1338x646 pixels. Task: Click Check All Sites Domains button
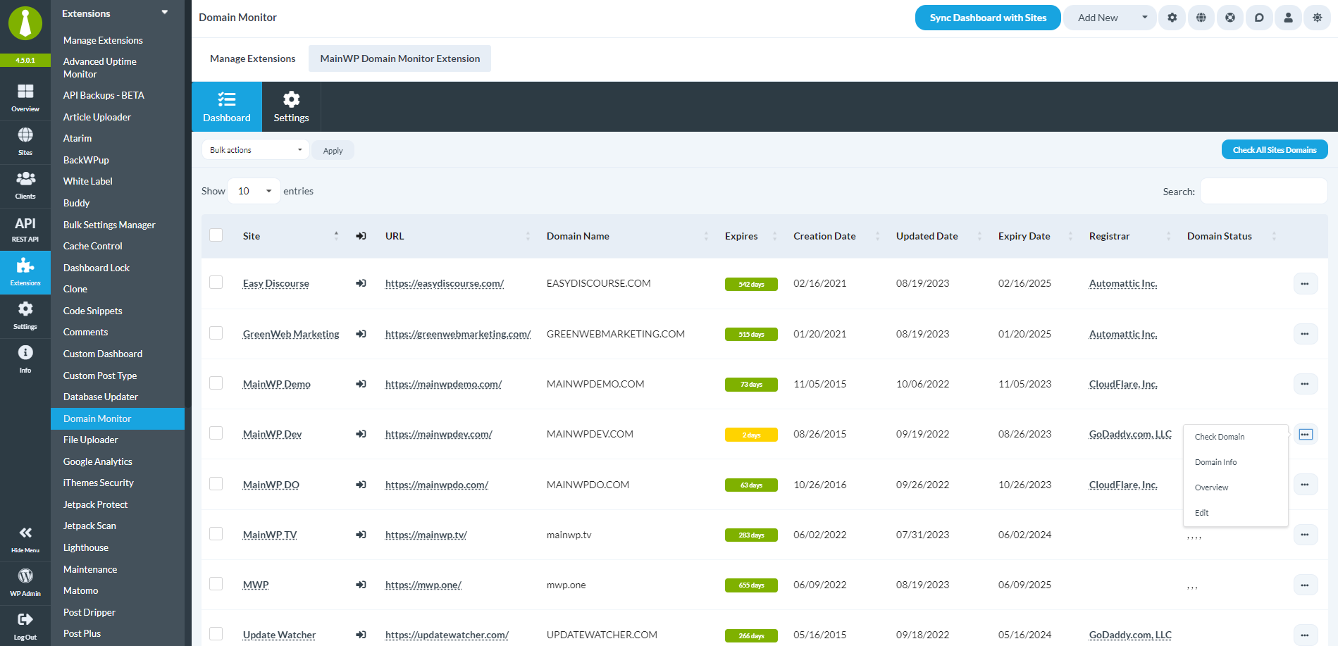[x=1275, y=150]
